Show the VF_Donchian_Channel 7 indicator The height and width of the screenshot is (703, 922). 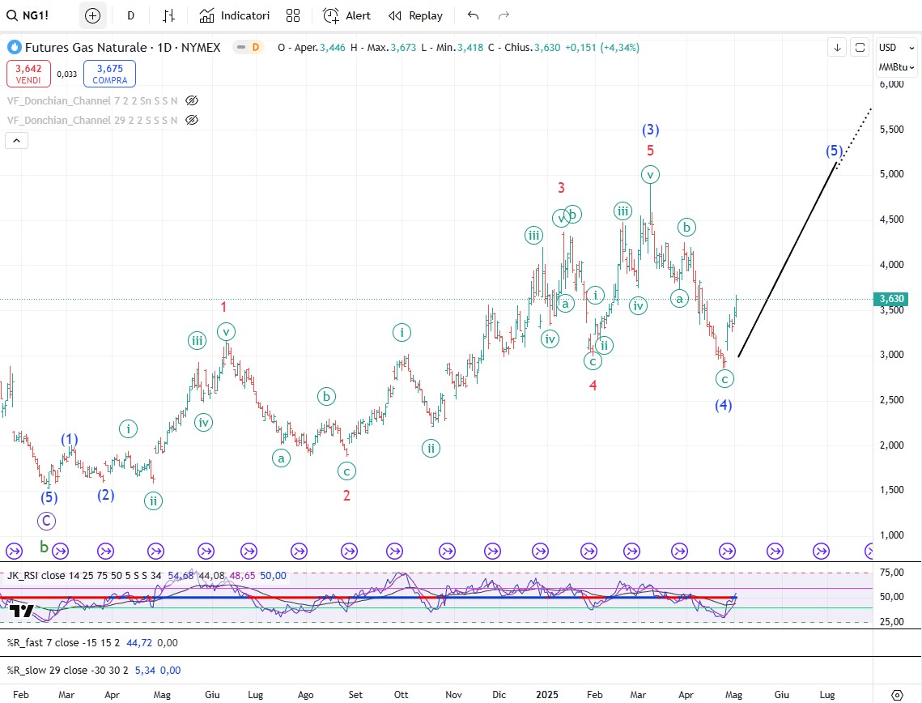tap(192, 101)
